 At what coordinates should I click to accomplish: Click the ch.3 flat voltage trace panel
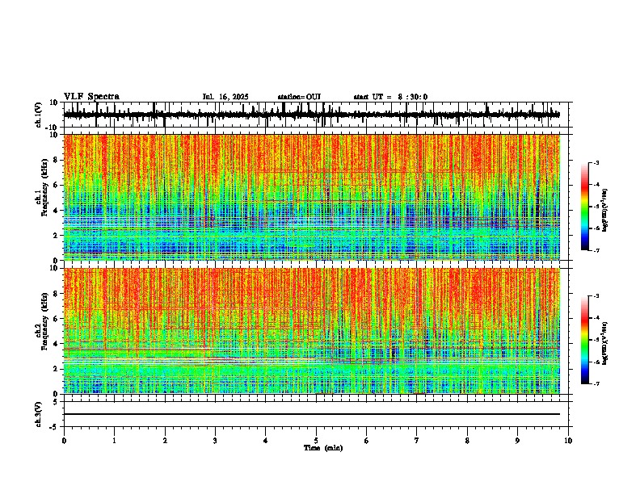(315, 414)
